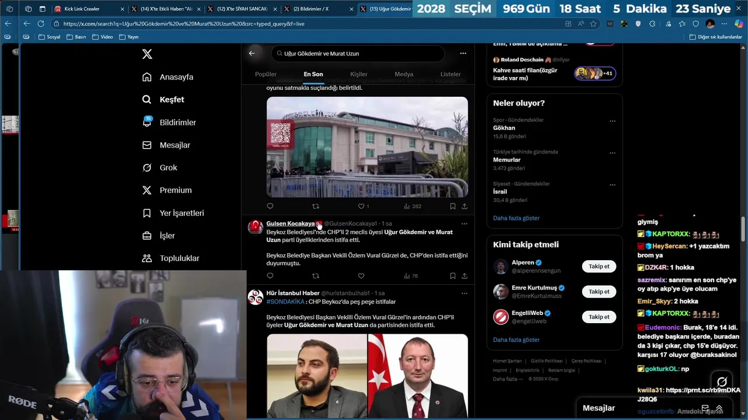
Task: Like the building photo post with 1 like
Action: pyautogui.click(x=363, y=206)
